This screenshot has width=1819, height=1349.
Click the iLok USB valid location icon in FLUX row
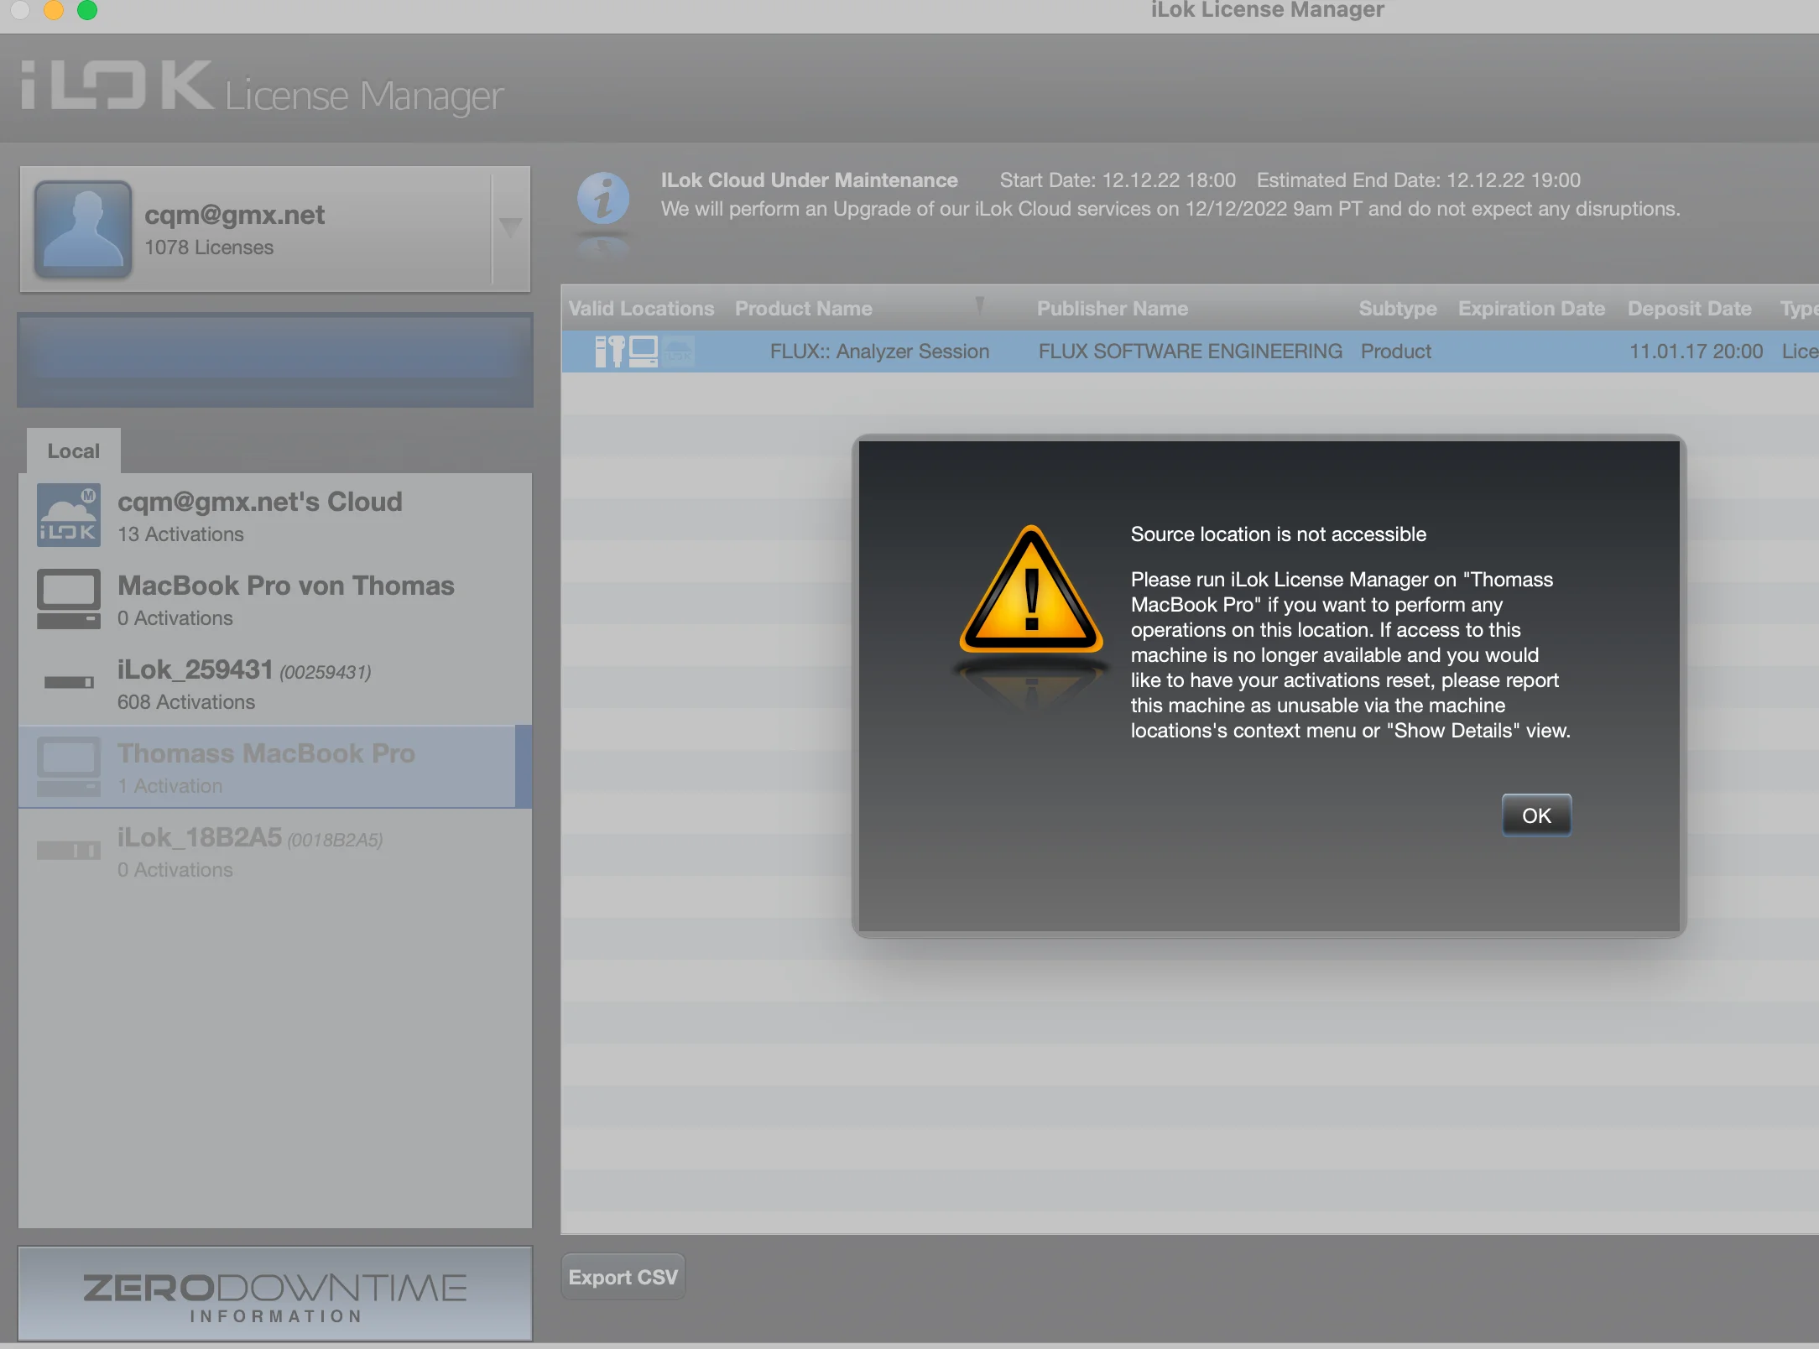pos(610,352)
